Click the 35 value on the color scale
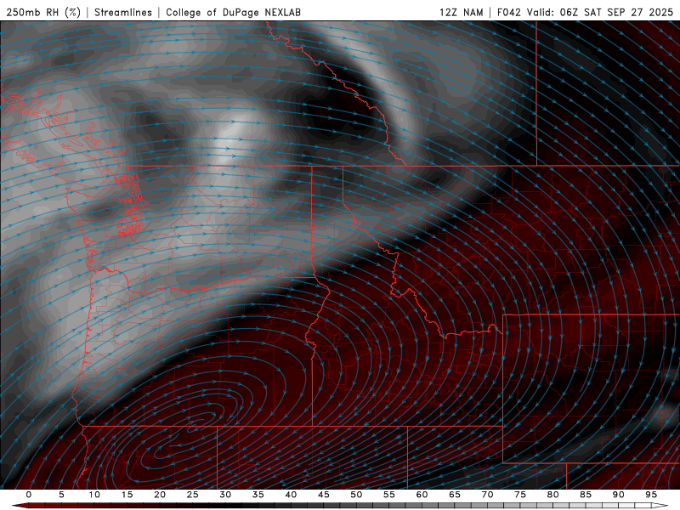680x510 pixels. pyautogui.click(x=258, y=495)
